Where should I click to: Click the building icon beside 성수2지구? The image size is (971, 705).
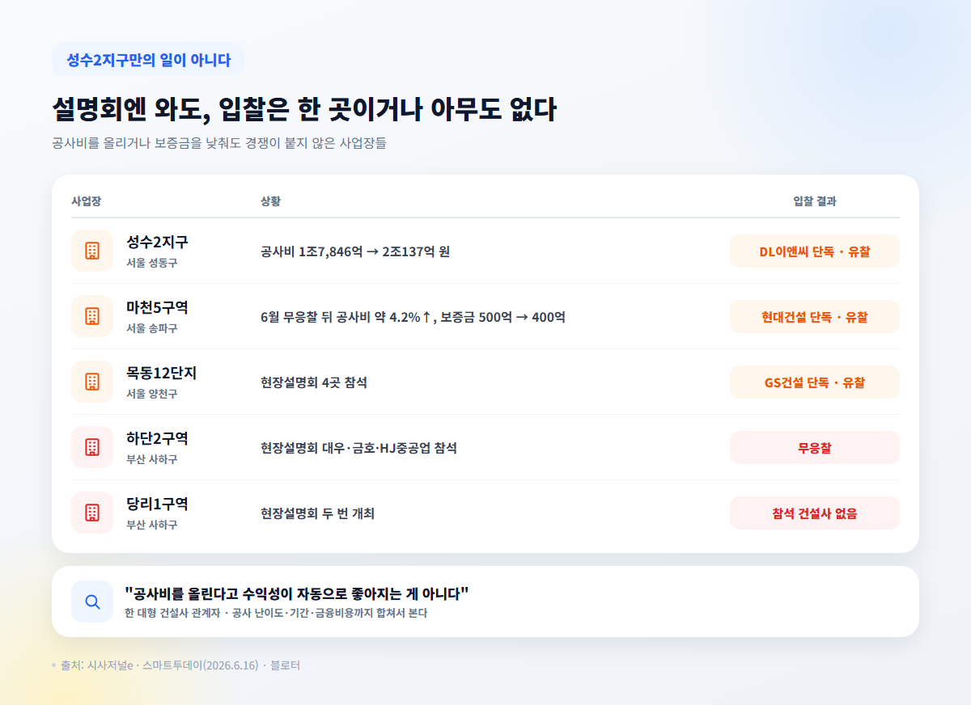(92, 251)
